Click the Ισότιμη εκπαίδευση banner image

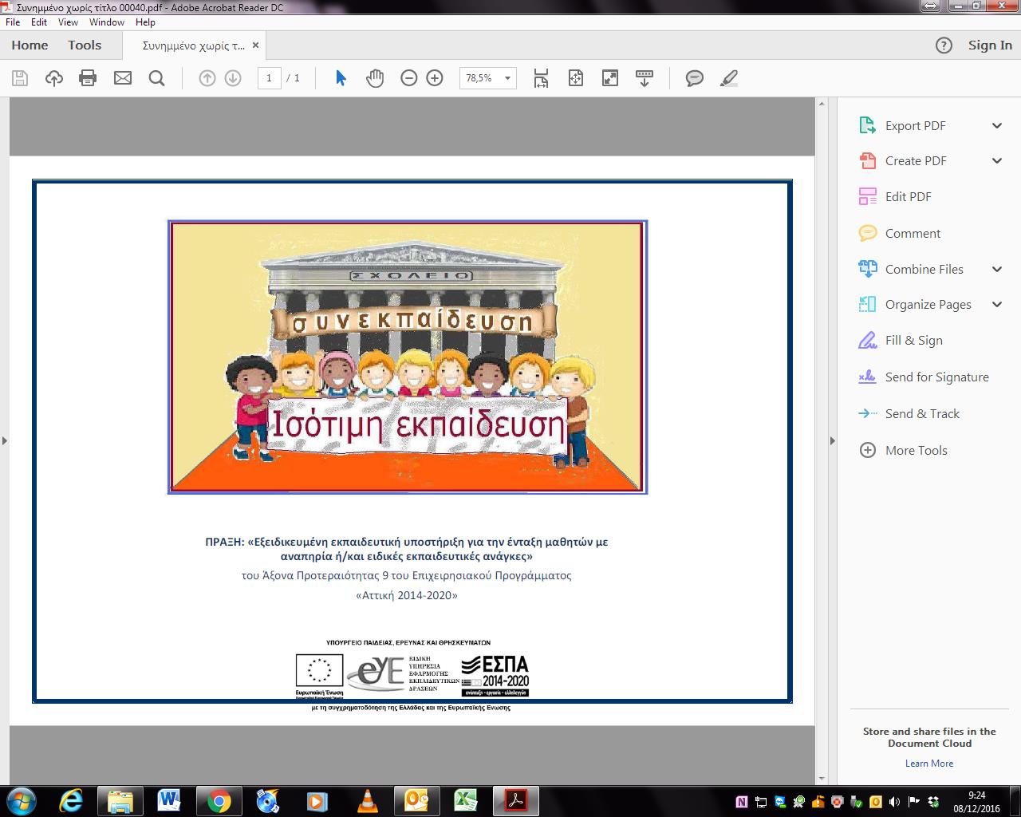(408, 357)
